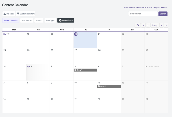
Task: Toggle Me Mode
Action: [9, 14]
